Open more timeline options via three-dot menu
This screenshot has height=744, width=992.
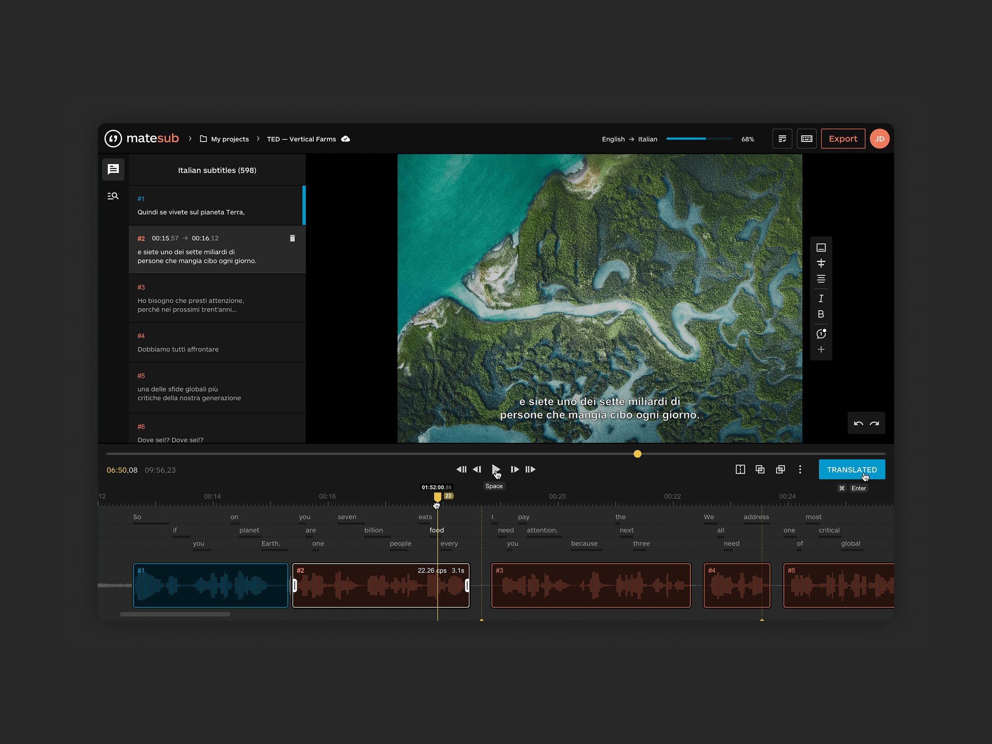coord(800,469)
